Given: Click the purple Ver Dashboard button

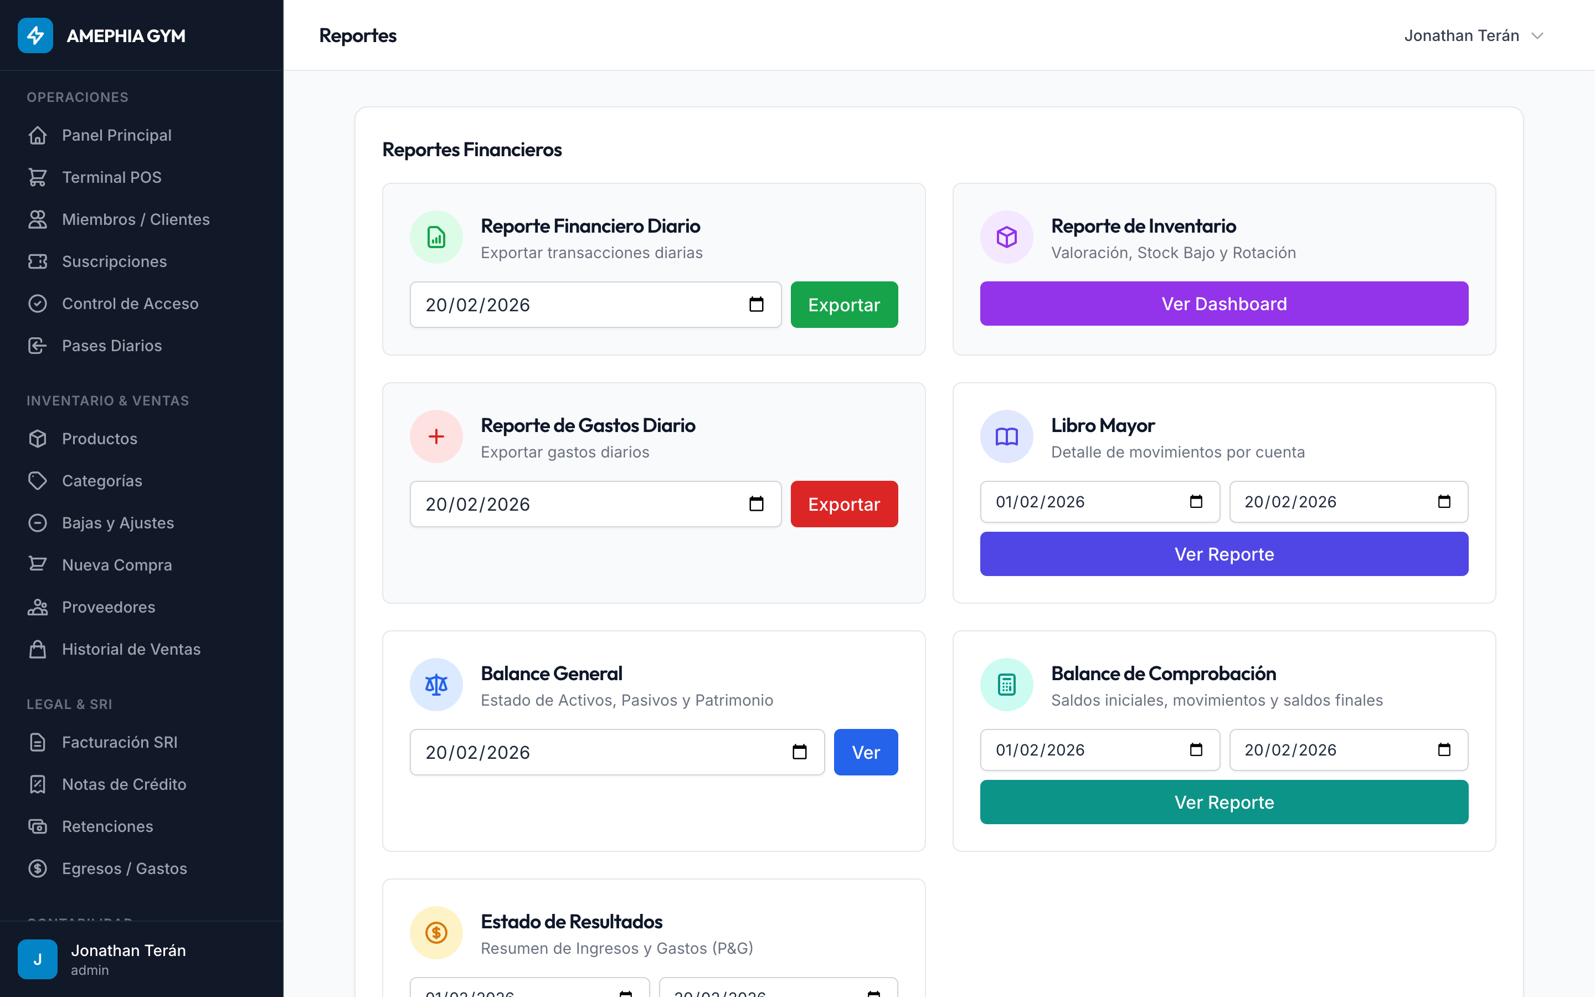Looking at the screenshot, I should click(x=1224, y=304).
